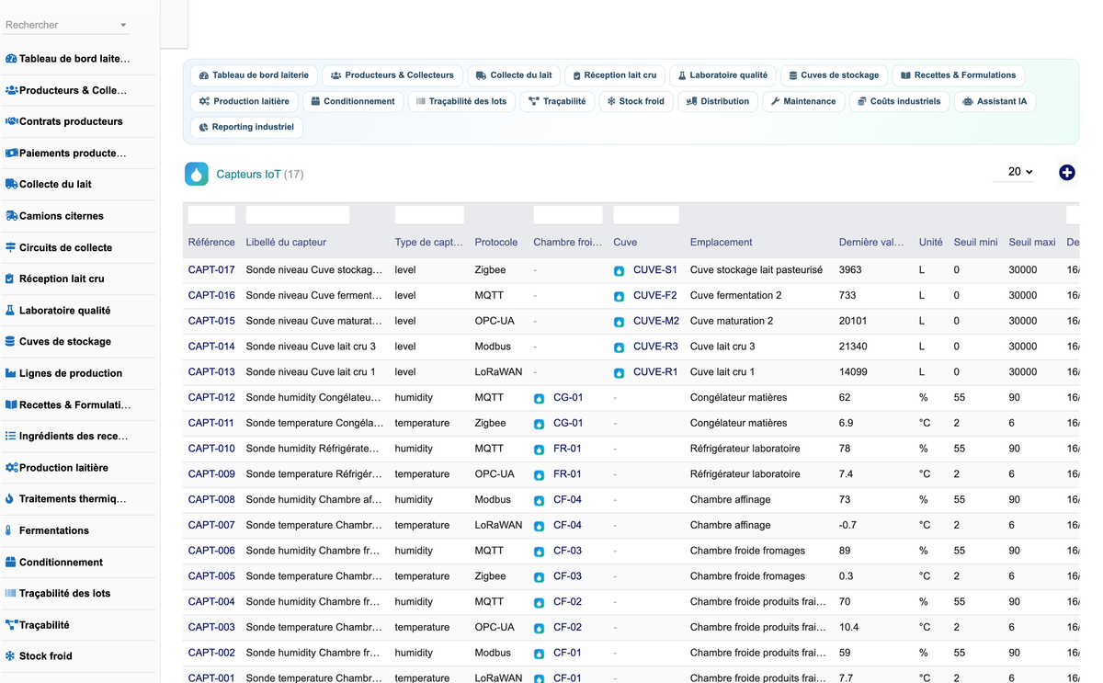The image size is (1103, 683).
Task: Click the Ingrédients des recettes list icon
Action: point(11,436)
